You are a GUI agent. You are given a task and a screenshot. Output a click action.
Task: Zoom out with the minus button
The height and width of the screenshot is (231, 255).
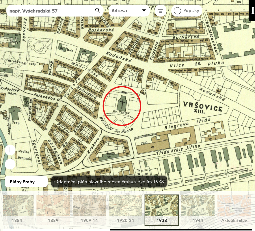10,164
